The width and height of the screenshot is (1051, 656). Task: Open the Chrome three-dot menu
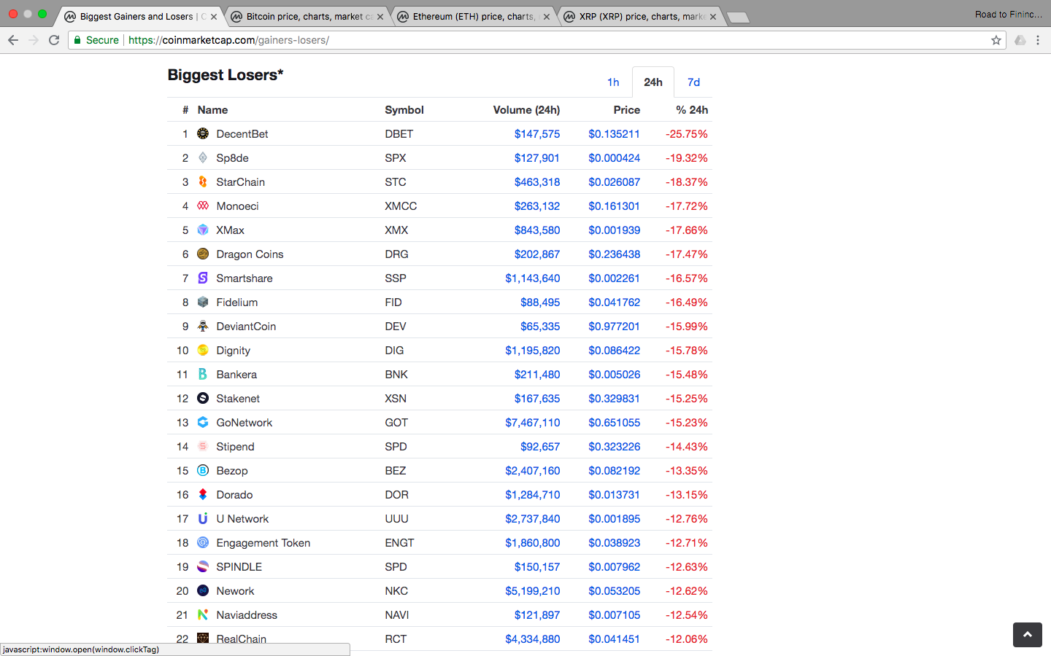[x=1038, y=40]
